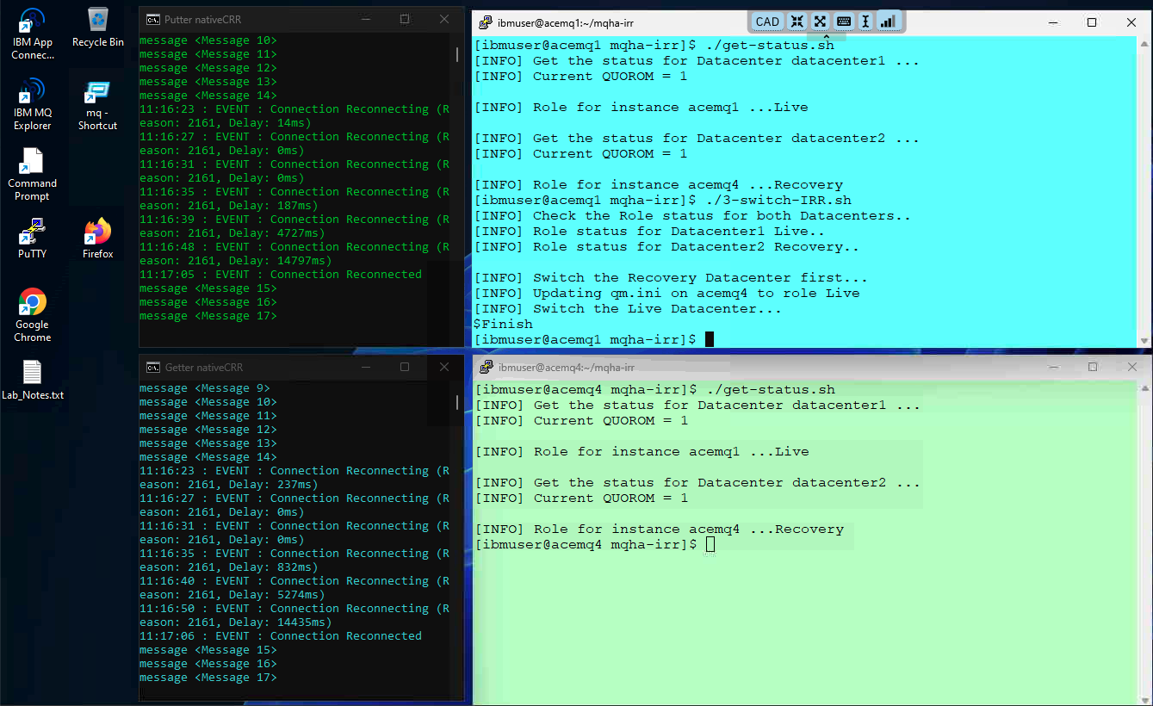Viewport: 1153px width, 706px height.
Task: Click './3-switch-IRR.sh' command in acemq1 terminal
Action: 778,200
